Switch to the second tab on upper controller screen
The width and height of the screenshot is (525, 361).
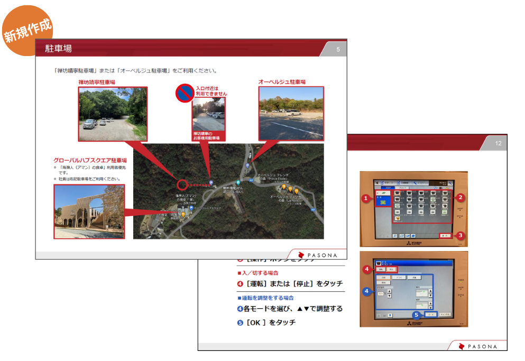(403, 188)
